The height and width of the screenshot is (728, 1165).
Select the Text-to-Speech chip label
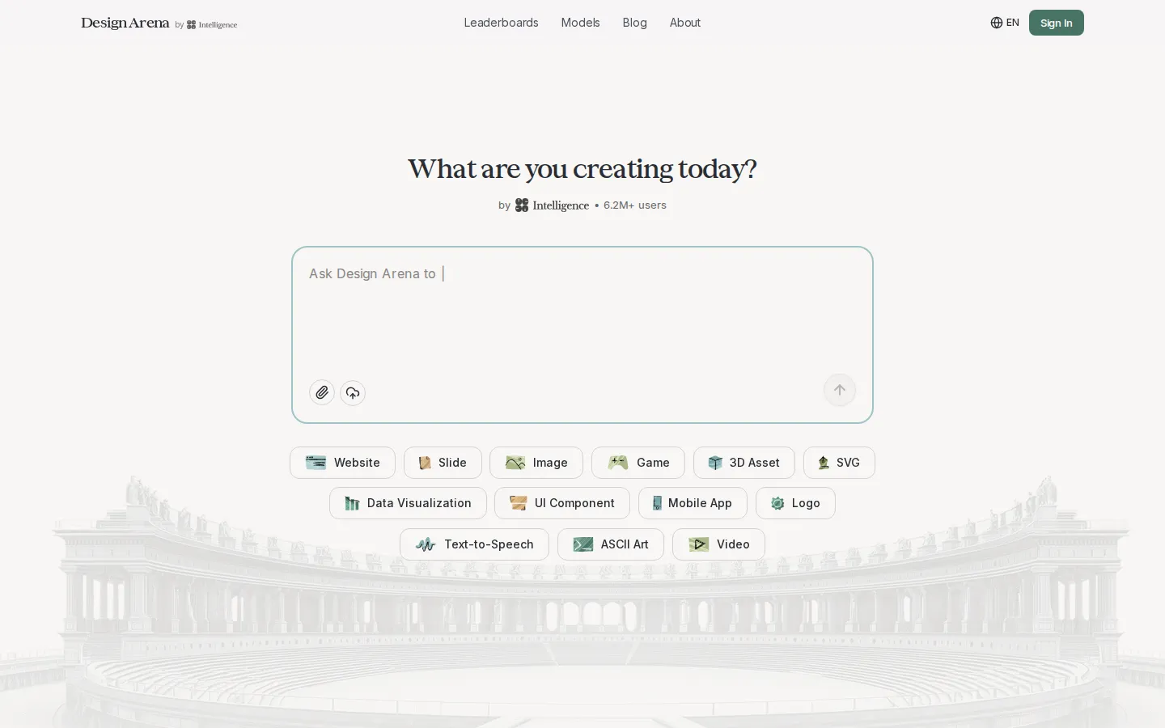(x=489, y=544)
